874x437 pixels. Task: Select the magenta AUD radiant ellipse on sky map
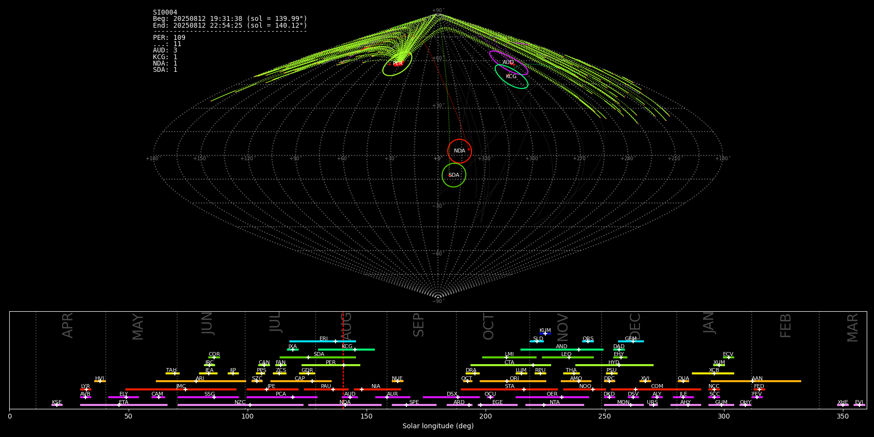pos(508,63)
